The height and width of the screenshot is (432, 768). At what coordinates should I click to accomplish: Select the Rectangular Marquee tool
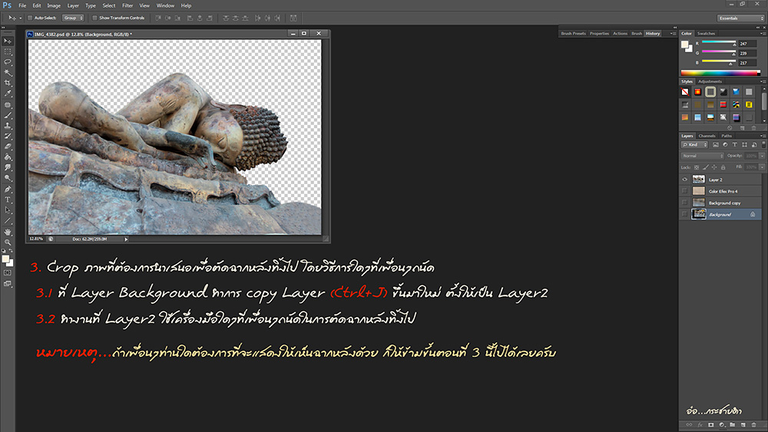click(8, 51)
